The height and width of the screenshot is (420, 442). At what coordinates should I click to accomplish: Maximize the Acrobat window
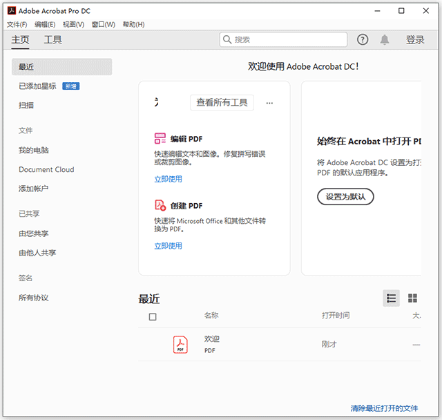pyautogui.click(x=401, y=11)
